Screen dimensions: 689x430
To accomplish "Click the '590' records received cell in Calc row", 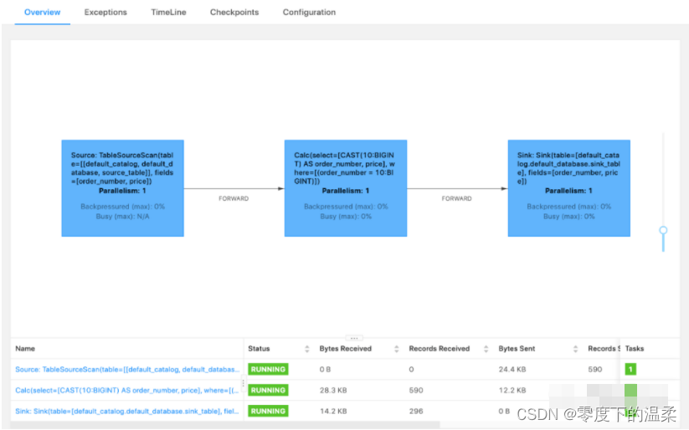I will (x=416, y=390).
